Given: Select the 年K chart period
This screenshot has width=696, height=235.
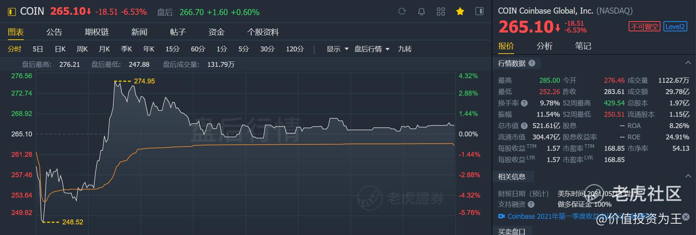Looking at the screenshot, I should (149, 49).
